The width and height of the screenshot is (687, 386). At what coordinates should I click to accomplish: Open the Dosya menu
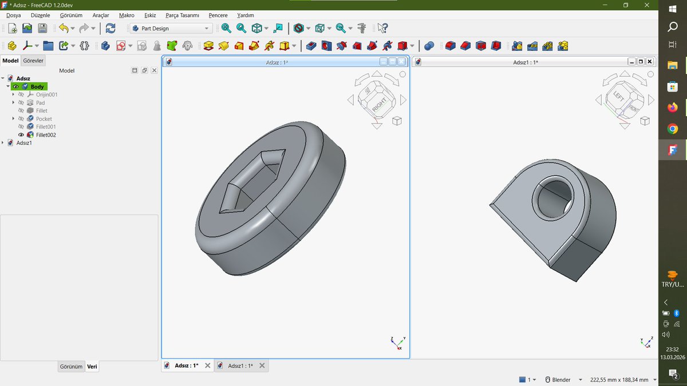click(13, 15)
